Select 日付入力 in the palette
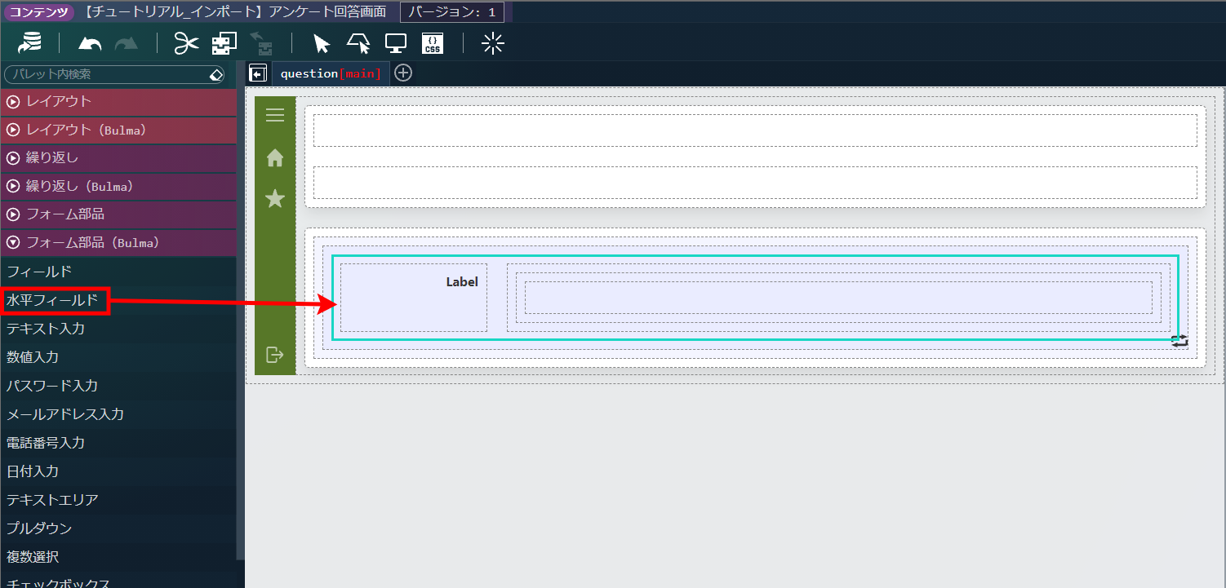This screenshot has width=1226, height=588. tap(118, 471)
